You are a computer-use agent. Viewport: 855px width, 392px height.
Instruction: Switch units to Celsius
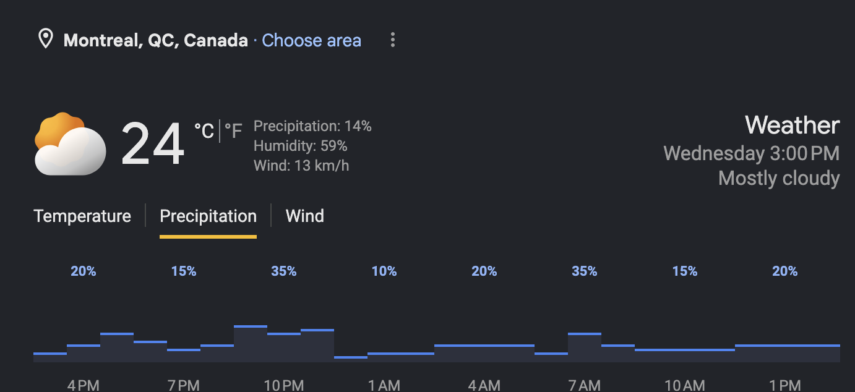(x=204, y=131)
